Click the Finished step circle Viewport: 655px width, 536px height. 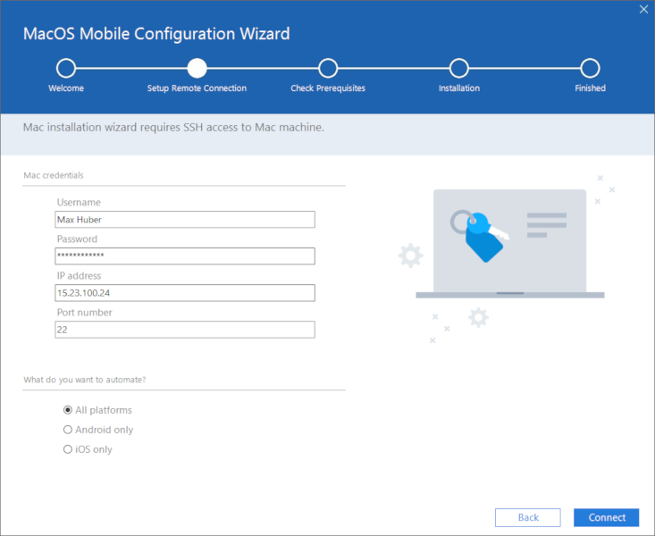[591, 68]
